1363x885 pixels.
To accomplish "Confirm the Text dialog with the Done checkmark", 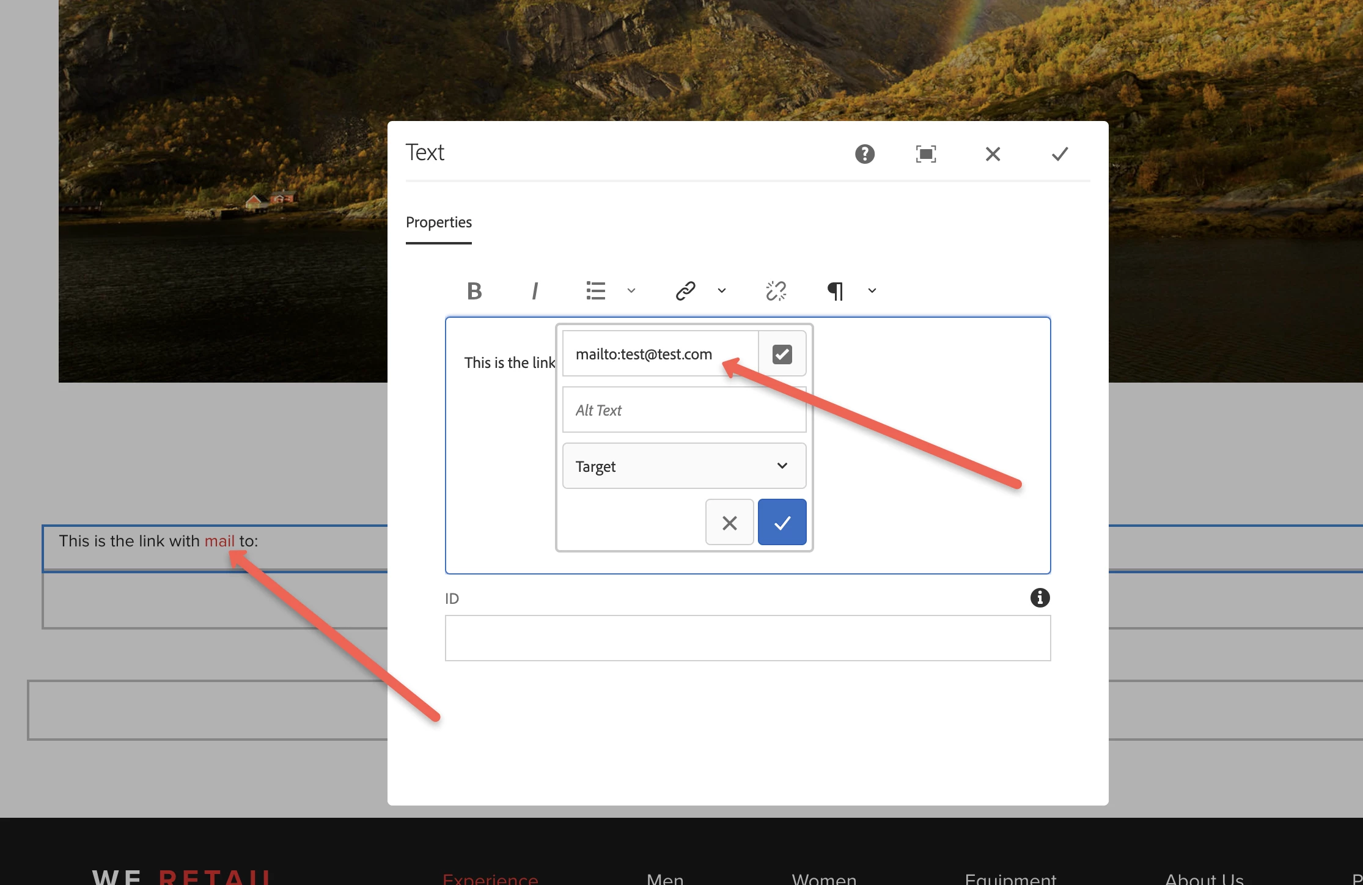I will pos(1060,154).
